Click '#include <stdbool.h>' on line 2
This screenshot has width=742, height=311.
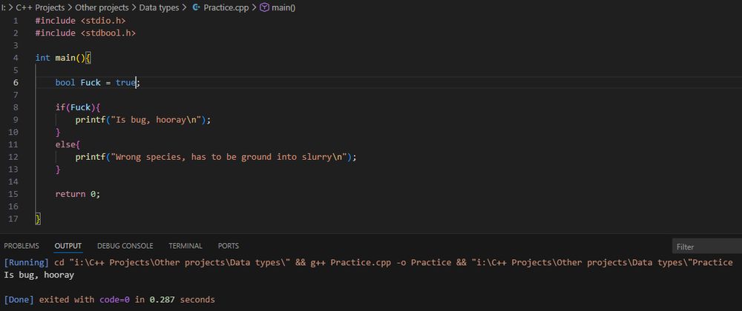pyautogui.click(x=85, y=33)
